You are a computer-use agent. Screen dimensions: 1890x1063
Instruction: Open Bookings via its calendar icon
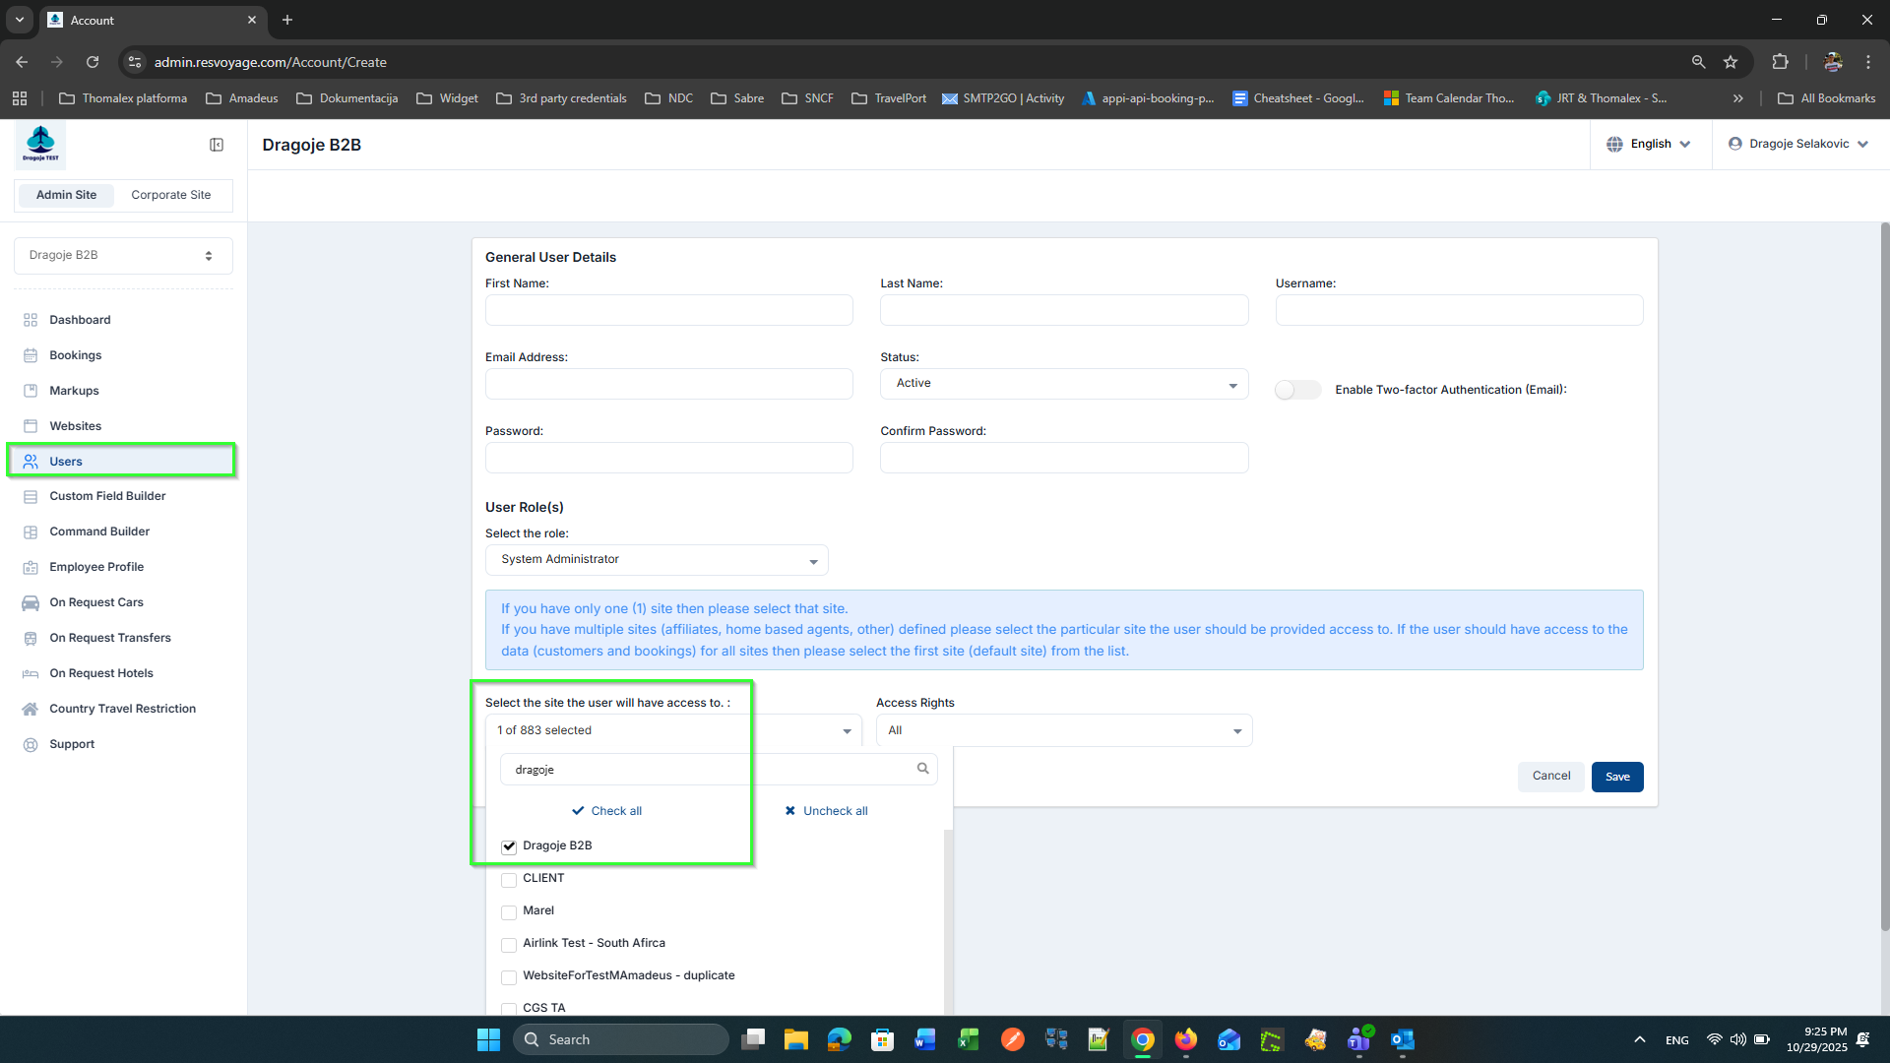[31, 355]
